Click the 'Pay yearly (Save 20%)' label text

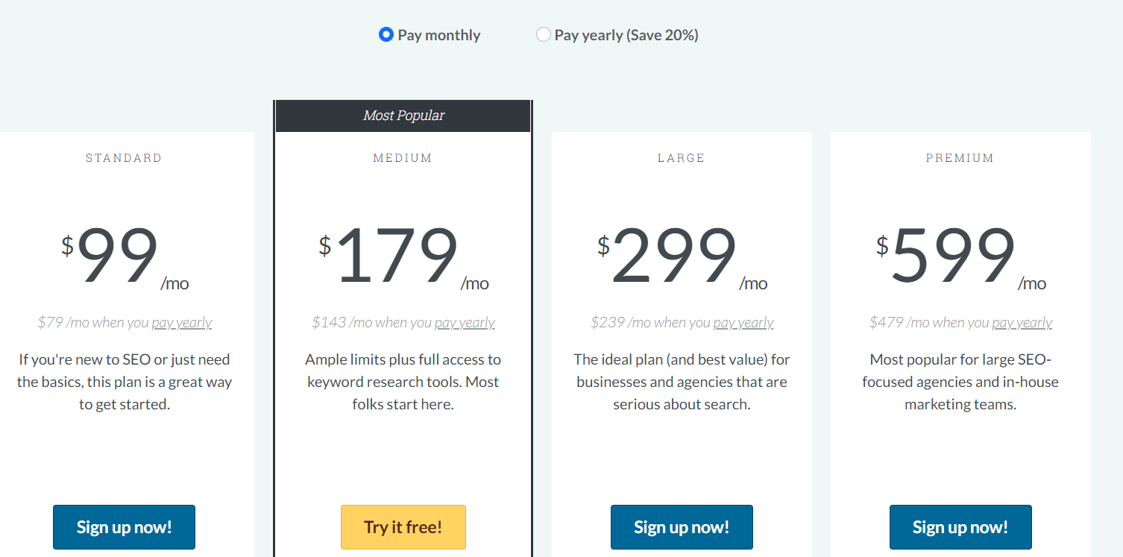point(626,35)
